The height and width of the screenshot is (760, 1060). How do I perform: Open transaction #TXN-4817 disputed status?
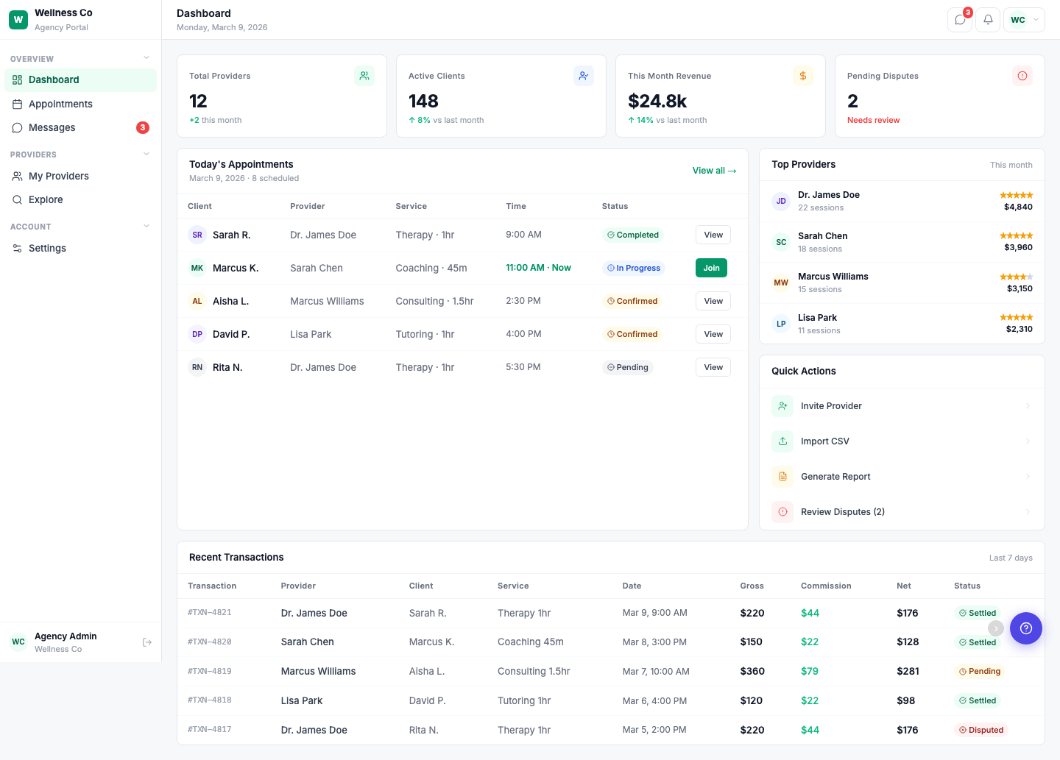click(981, 730)
